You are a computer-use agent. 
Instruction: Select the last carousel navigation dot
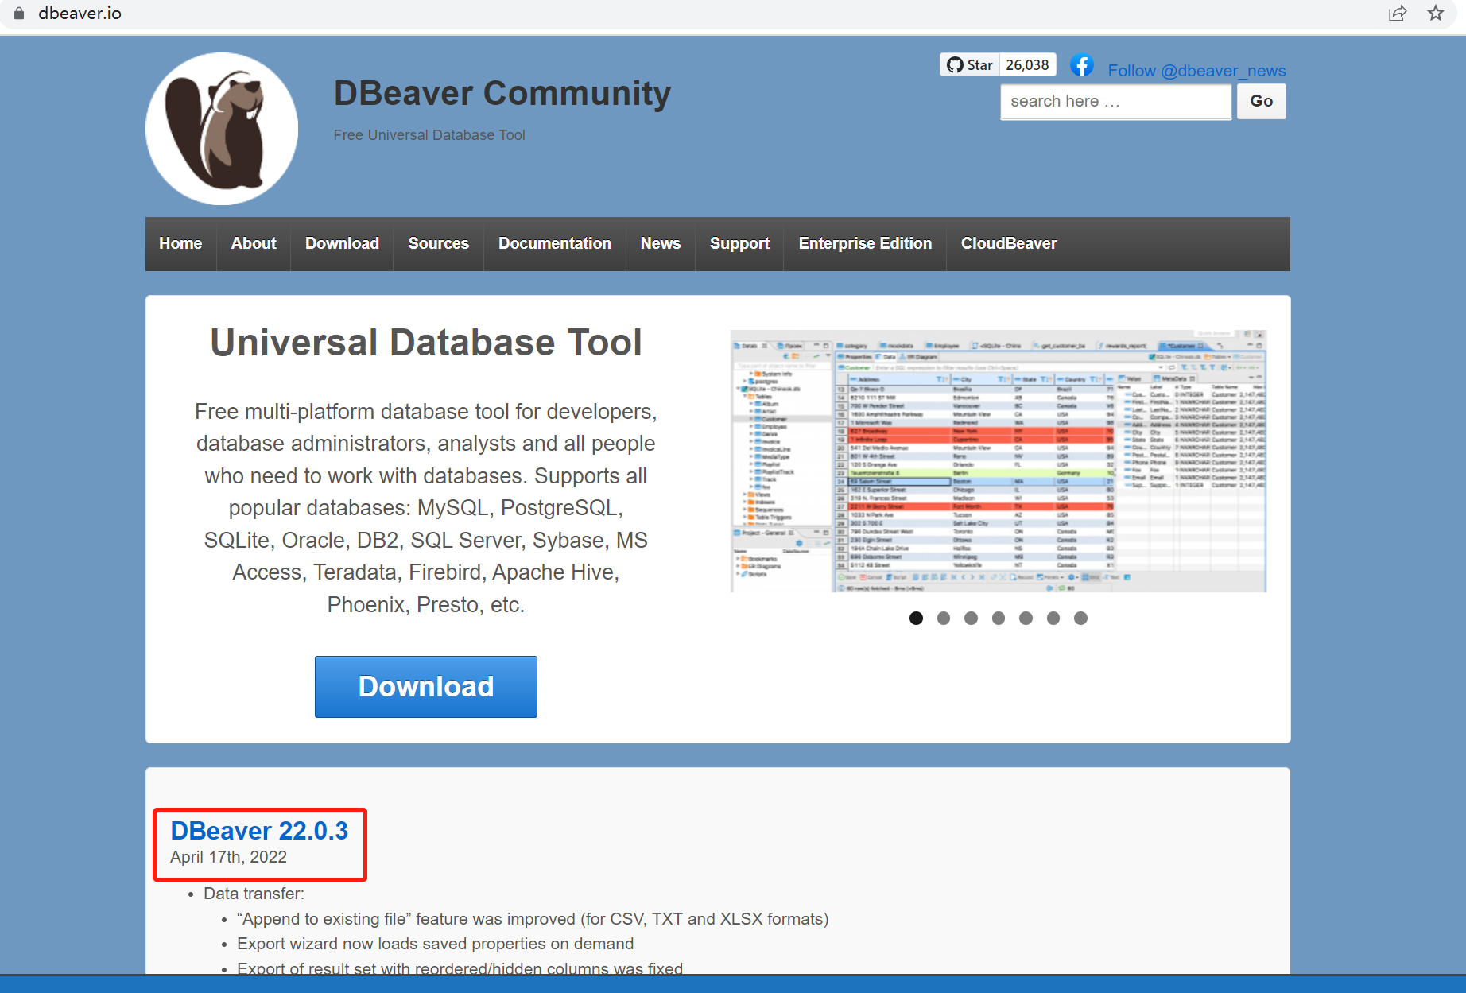point(1080,618)
